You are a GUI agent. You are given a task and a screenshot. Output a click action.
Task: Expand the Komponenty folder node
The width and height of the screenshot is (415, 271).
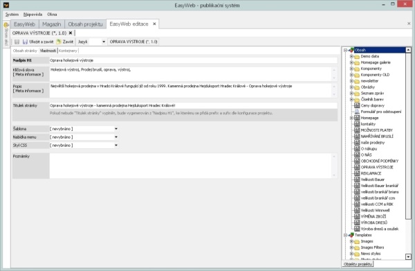351,69
